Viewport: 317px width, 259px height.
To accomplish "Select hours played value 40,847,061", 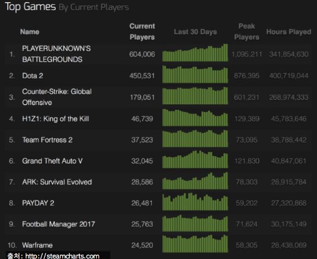I will click(289, 161).
